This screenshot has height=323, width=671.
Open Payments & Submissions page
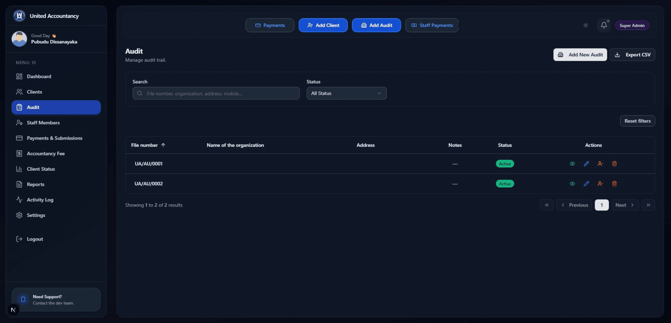tap(56, 138)
